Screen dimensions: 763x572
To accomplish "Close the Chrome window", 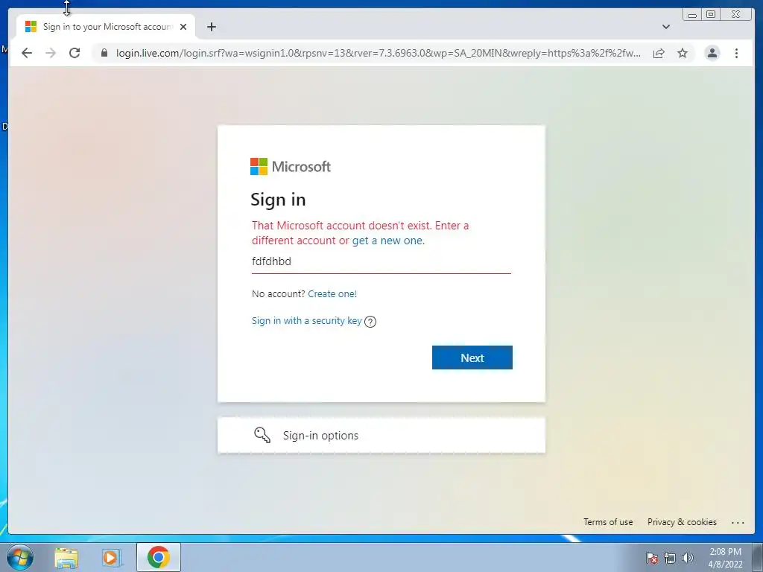I will pos(736,15).
